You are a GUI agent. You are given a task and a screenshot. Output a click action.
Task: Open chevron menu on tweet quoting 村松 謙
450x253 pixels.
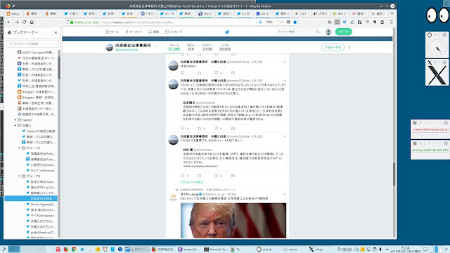coord(285,136)
